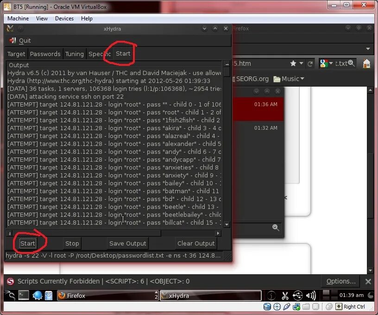Image resolution: width=378 pixels, height=315 pixels.
Task: Open search engine dropdown arrow
Action: point(331,63)
